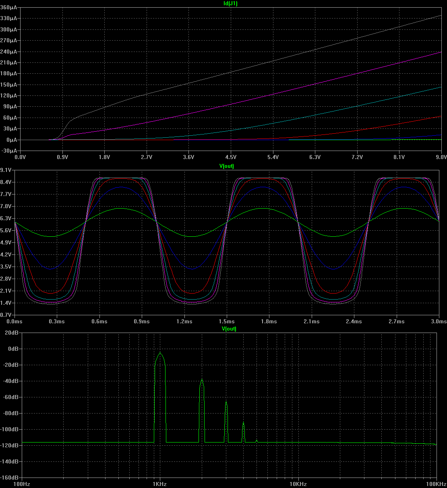Click the 0.0ms time axis label

click(x=15, y=321)
